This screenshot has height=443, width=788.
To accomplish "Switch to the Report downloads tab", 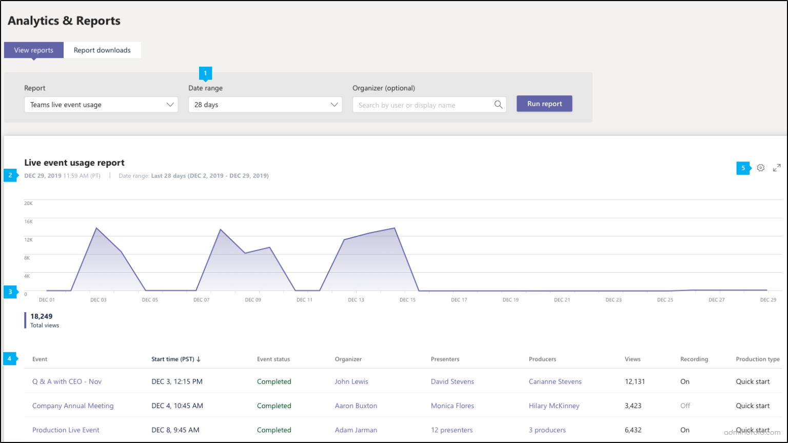I will click(102, 50).
